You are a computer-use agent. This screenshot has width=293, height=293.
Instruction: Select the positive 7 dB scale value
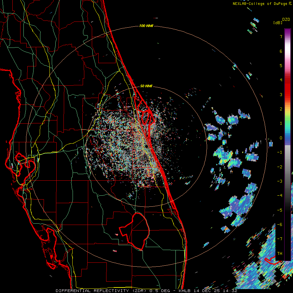(281, 36)
